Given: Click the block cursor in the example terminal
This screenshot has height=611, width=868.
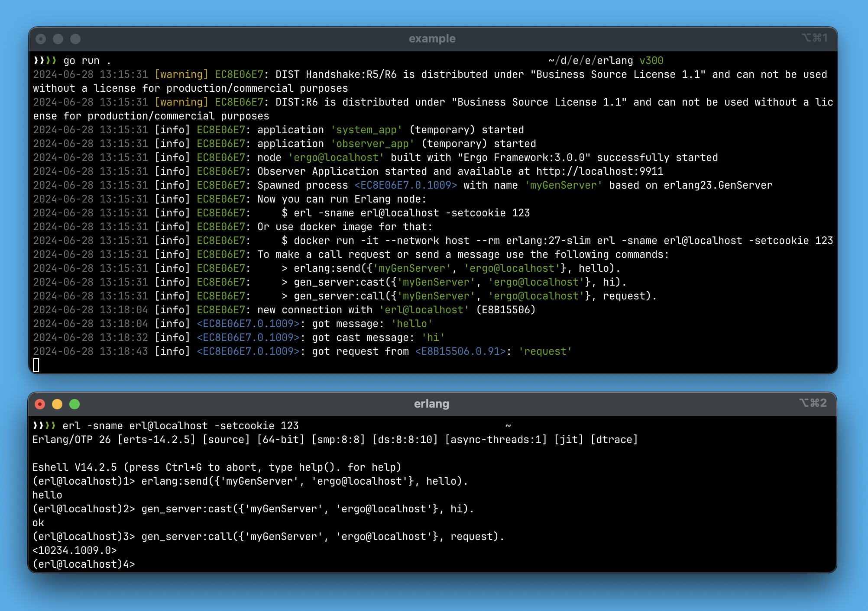Looking at the screenshot, I should 36,365.
